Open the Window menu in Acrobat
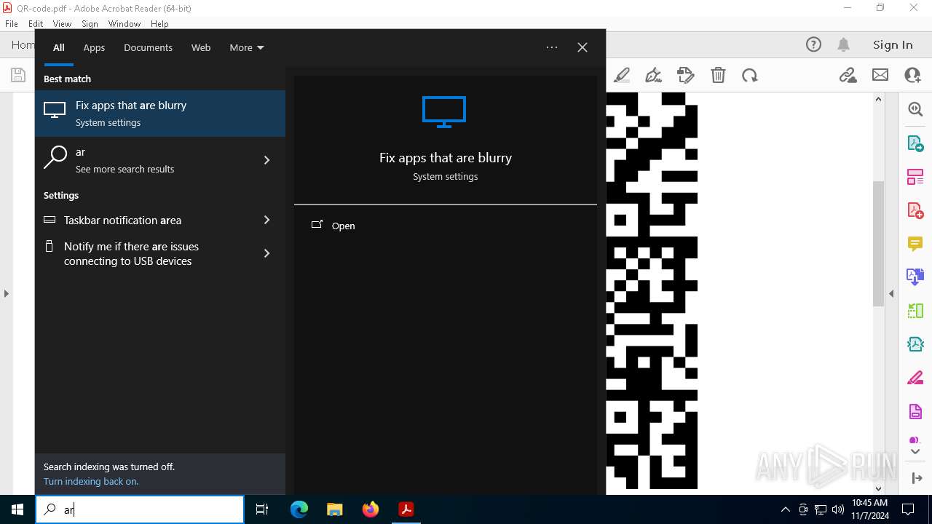The width and height of the screenshot is (932, 524). 125,24
